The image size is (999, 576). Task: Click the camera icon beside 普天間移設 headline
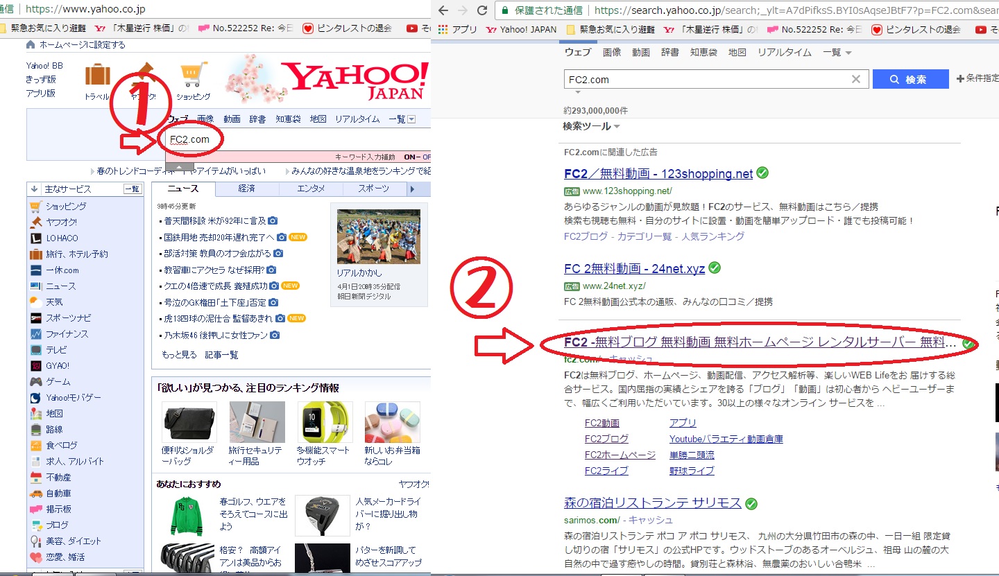click(273, 221)
